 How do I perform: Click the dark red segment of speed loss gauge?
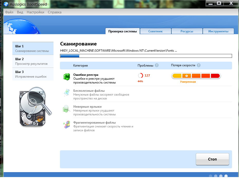(x=215, y=76)
